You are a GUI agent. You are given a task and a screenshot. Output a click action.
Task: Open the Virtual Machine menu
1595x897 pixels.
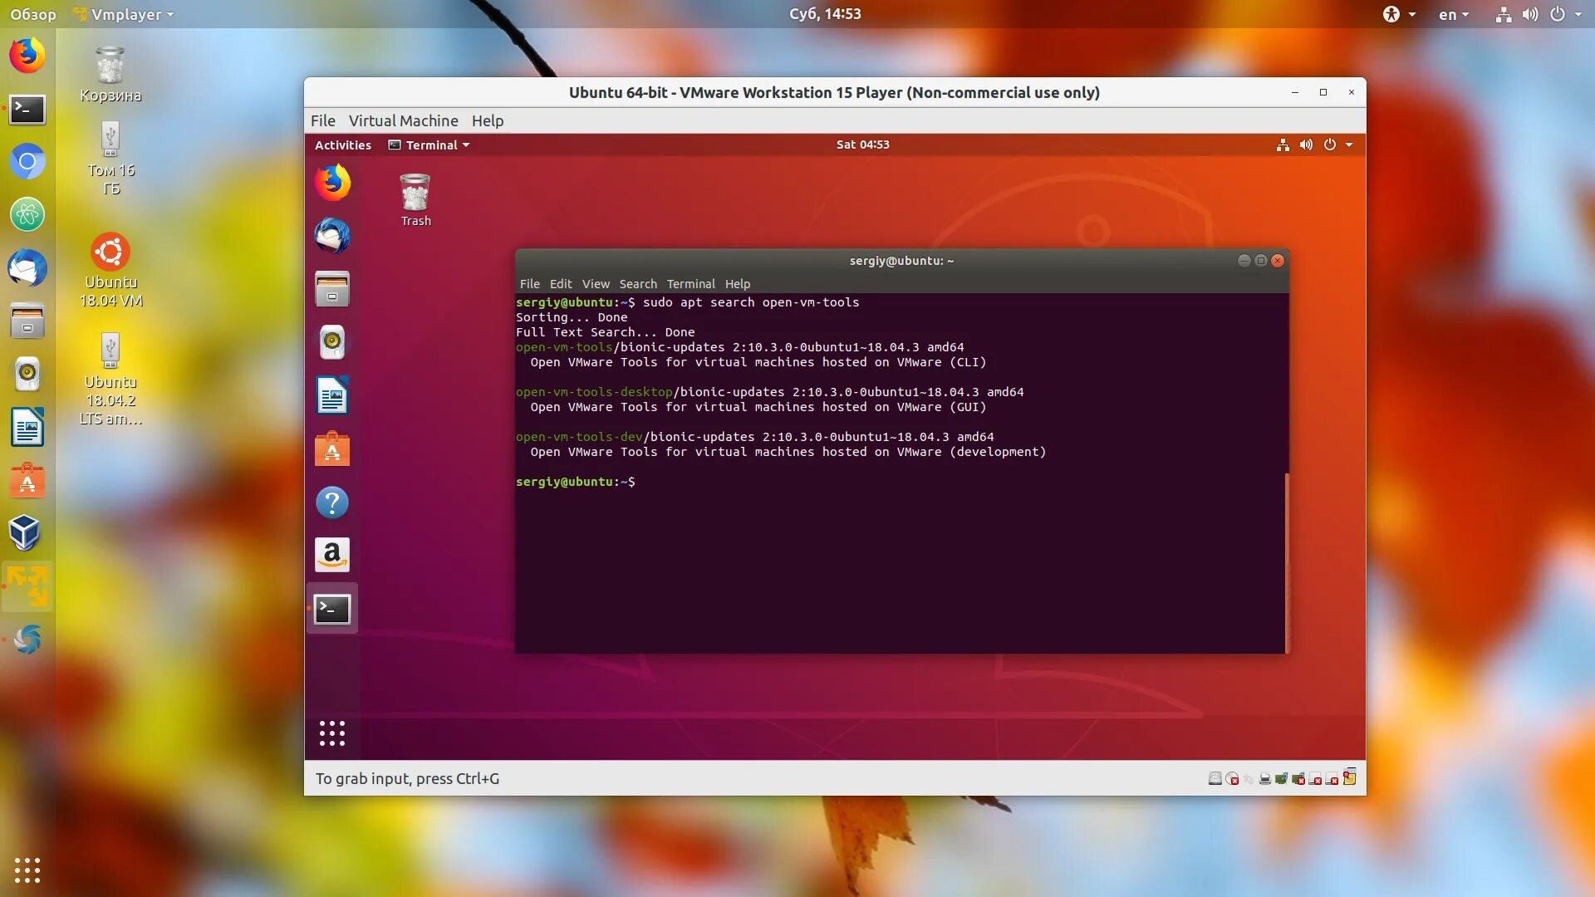click(403, 120)
